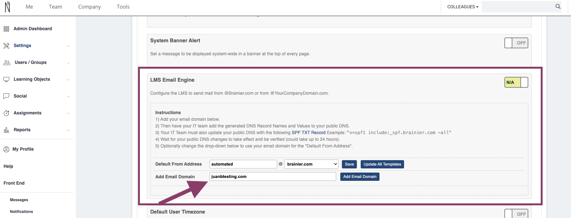Open the COLLEAGUES search dropdown

pyautogui.click(x=463, y=7)
